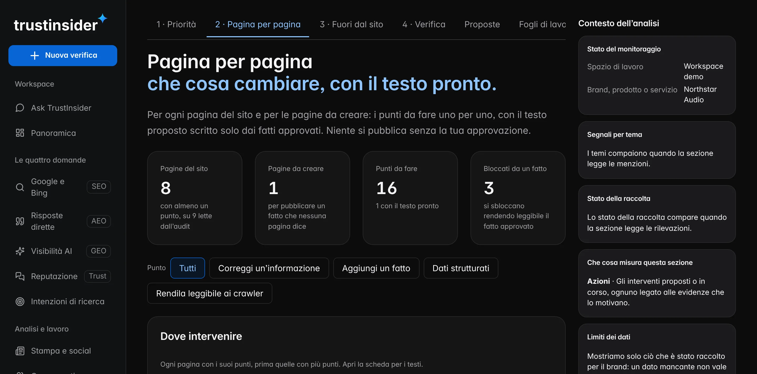This screenshot has height=374, width=757.
Task: Click the plus icon in Nuova verifica
Action: point(35,55)
